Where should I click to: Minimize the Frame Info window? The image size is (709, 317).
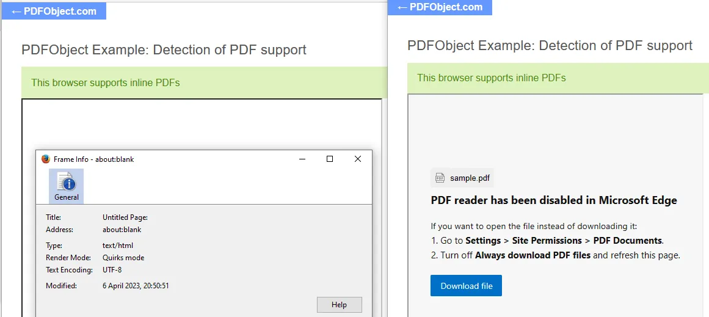[x=302, y=159]
